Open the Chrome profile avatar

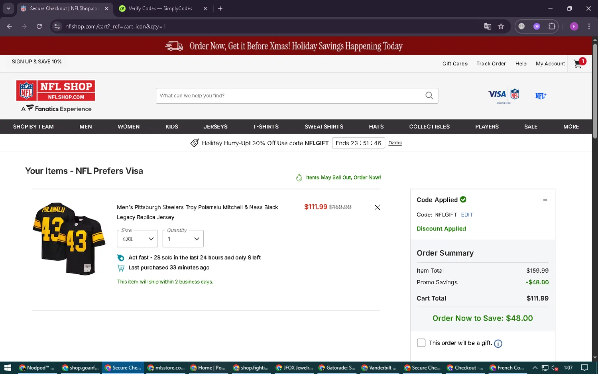[x=574, y=26]
